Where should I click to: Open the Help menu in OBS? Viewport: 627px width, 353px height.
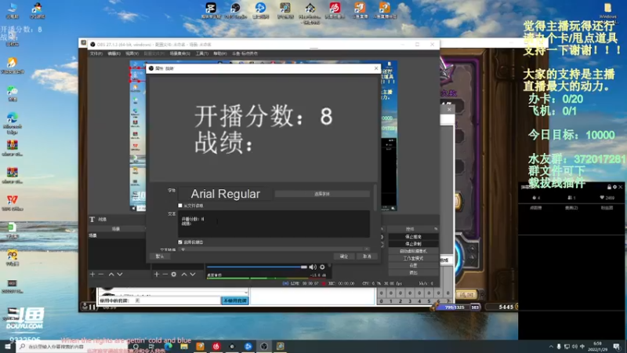(x=220, y=53)
